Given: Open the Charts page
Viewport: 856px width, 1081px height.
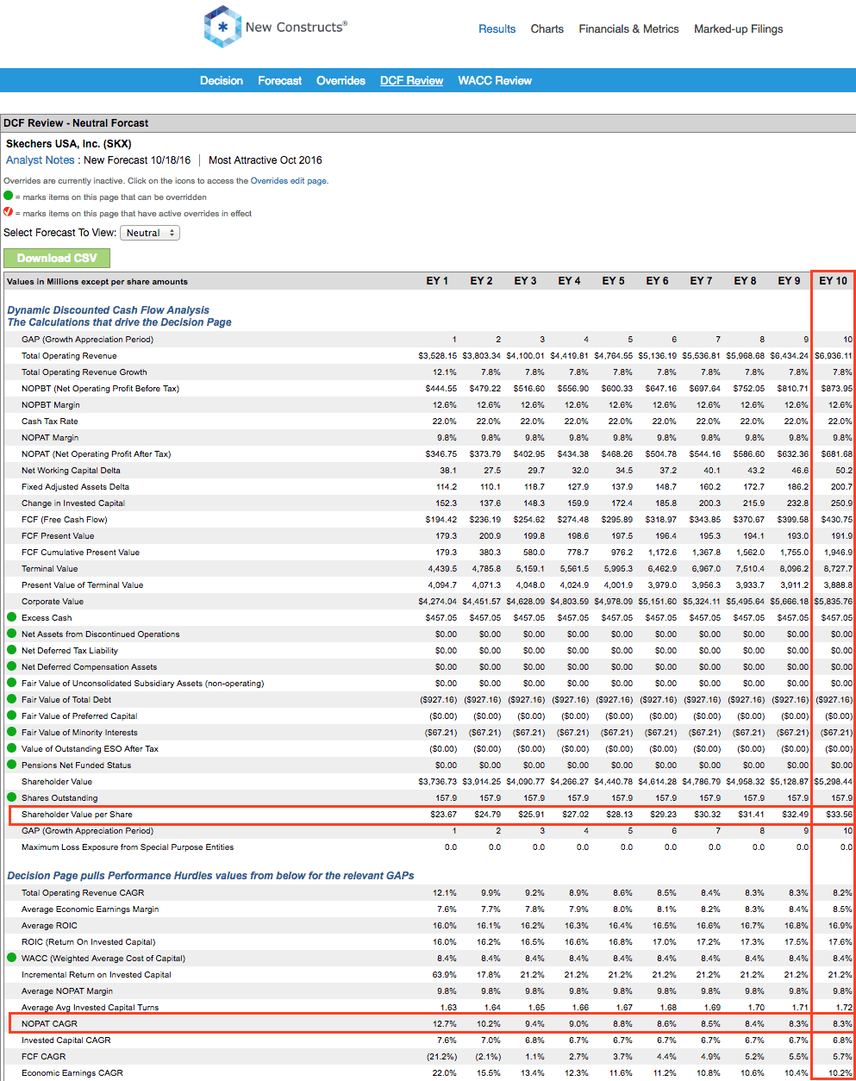Looking at the screenshot, I should (547, 28).
